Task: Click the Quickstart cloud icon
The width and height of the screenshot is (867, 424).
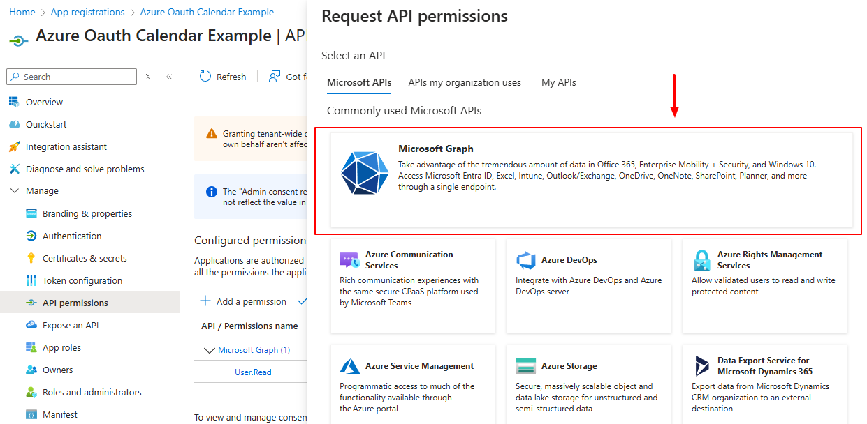Action: coord(14,124)
